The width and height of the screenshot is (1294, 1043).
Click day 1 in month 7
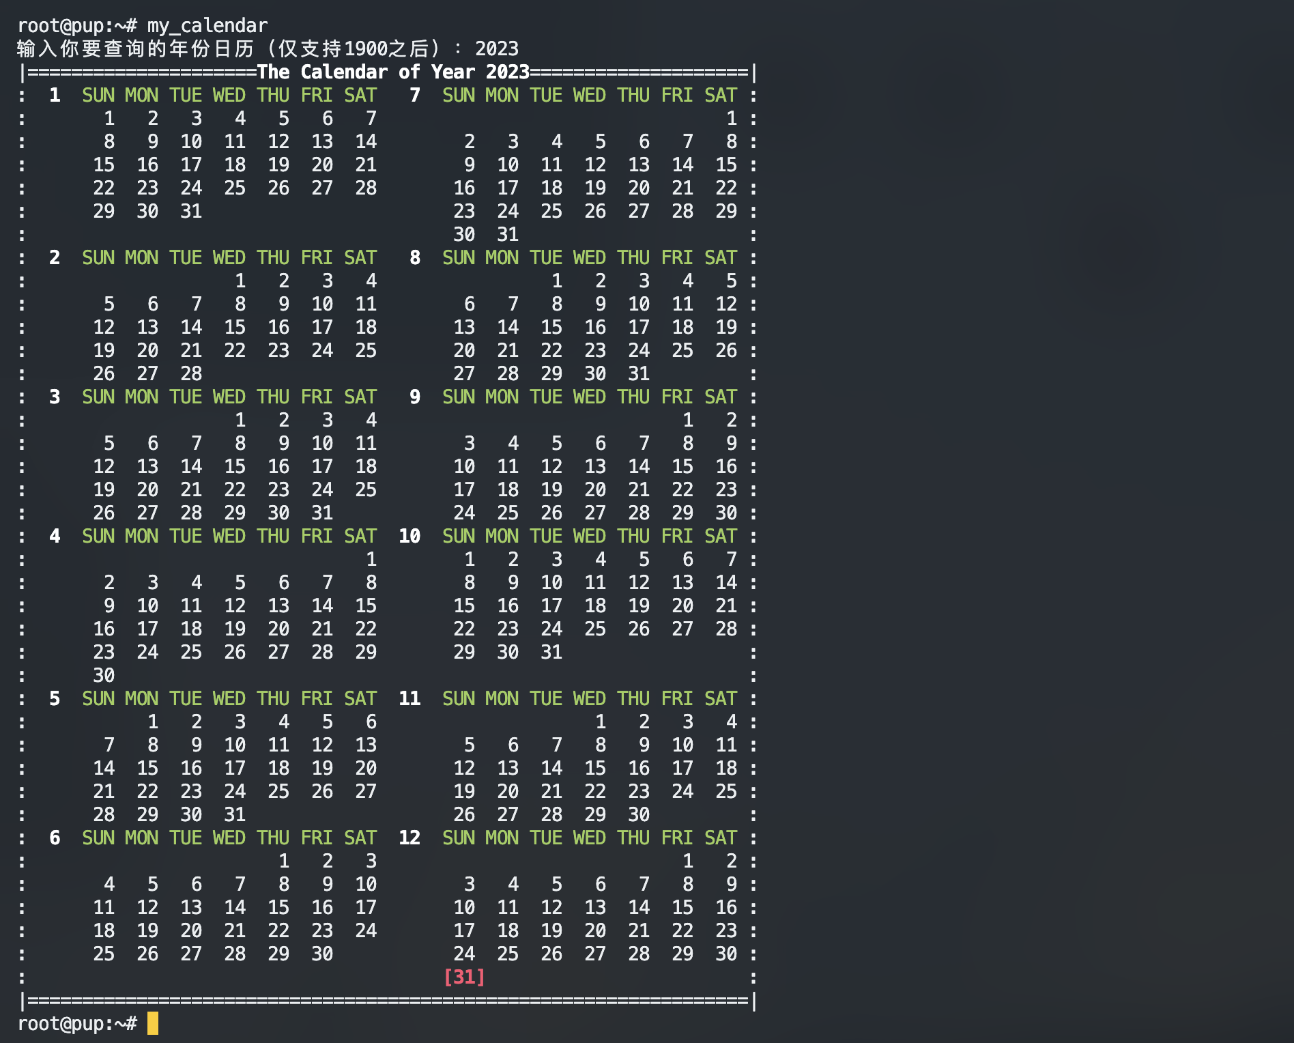pyautogui.click(x=732, y=118)
